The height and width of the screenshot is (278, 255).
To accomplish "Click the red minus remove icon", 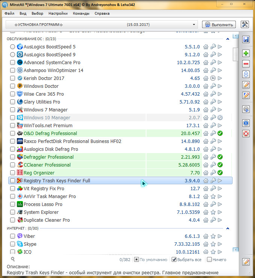I will pos(246,64).
